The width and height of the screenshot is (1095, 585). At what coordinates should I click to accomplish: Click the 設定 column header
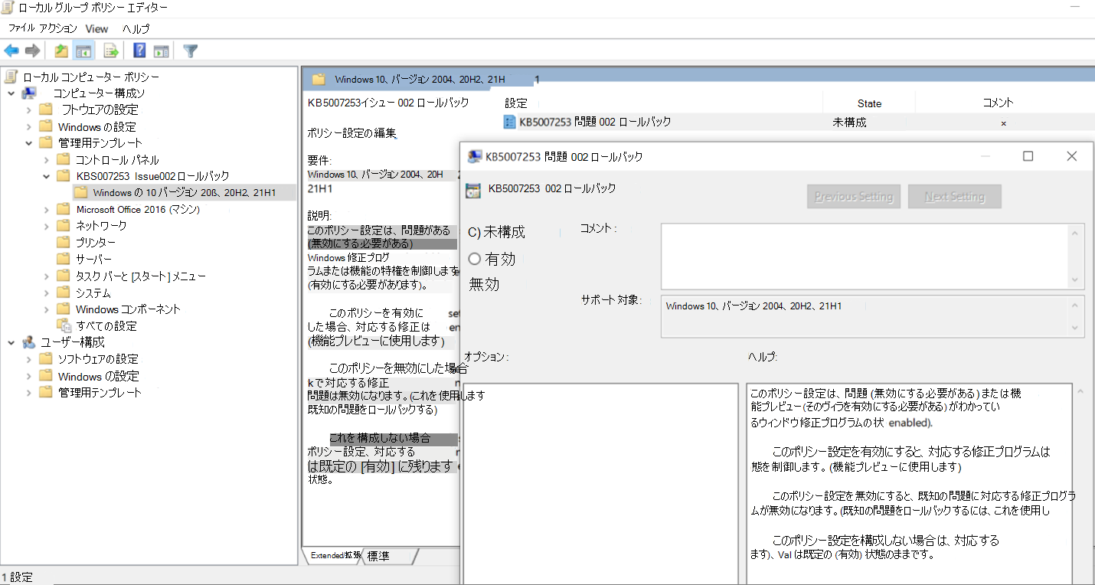pyautogui.click(x=516, y=103)
